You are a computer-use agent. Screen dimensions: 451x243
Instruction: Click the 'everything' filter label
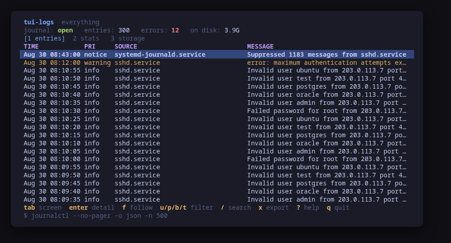[x=80, y=22]
